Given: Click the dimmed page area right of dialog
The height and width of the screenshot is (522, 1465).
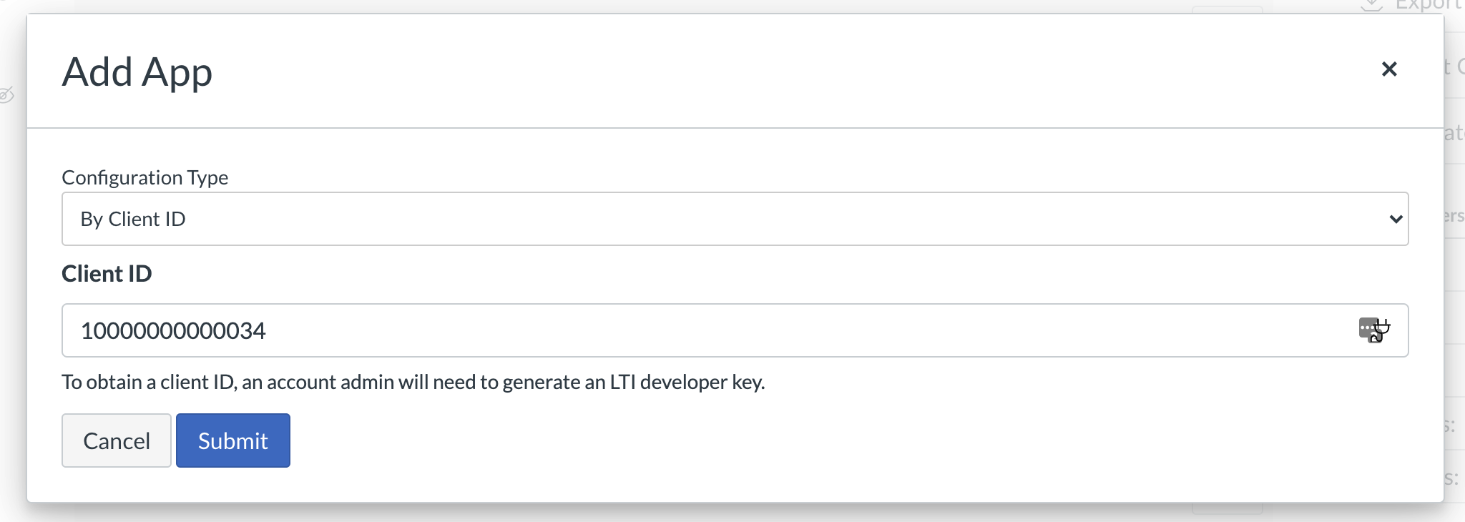Looking at the screenshot, I should point(1455,315).
